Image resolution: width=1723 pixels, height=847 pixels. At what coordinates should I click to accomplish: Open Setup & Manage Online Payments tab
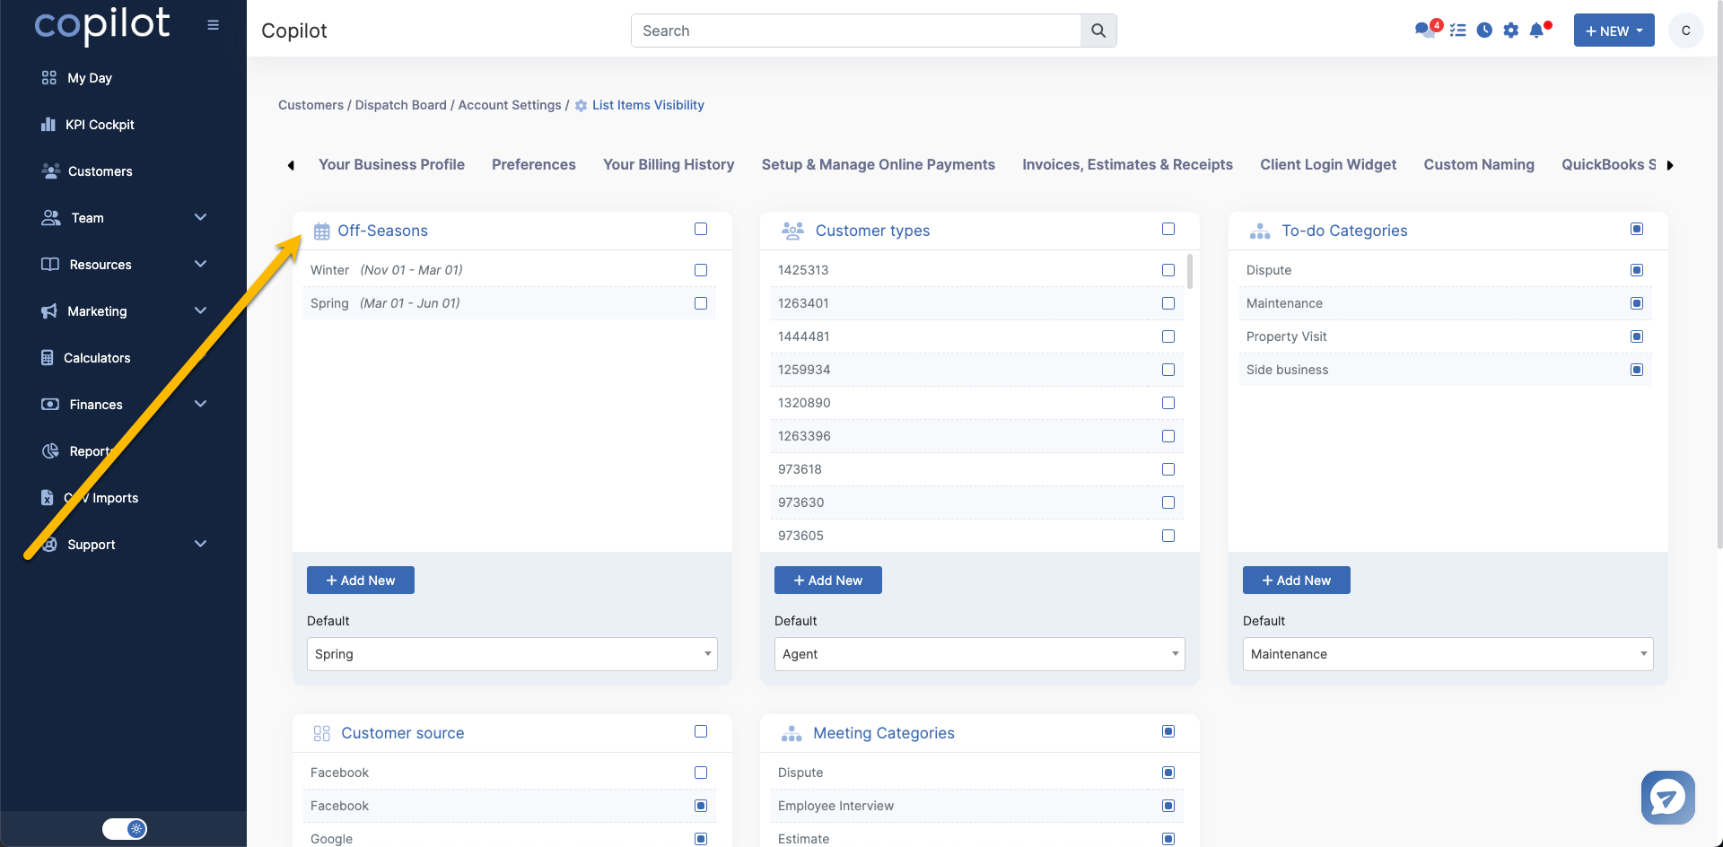coord(879,164)
